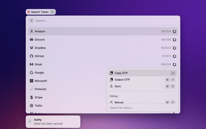Click Reload under Debug section

[119, 102]
